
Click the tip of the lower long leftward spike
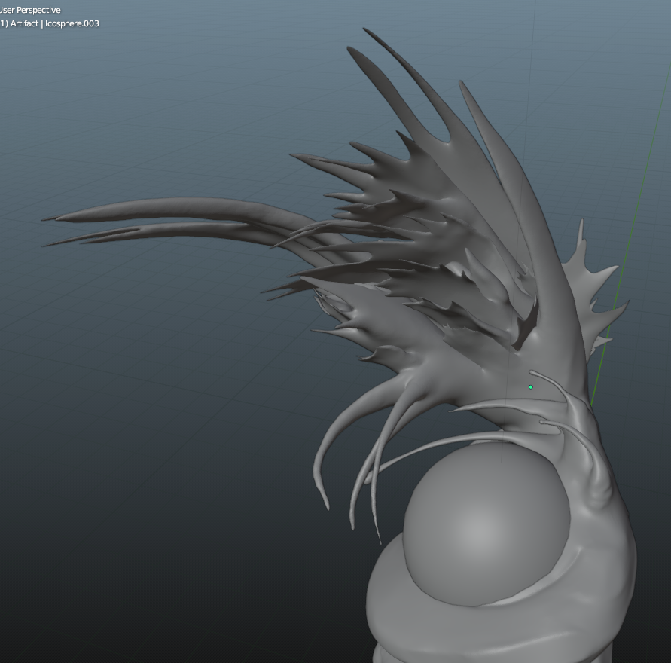click(47, 245)
